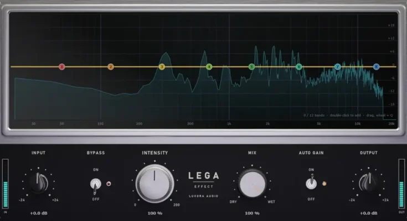The width and height of the screenshot is (407, 221).
Task: Click the AUTO GAIN heading label
Action: 311,153
